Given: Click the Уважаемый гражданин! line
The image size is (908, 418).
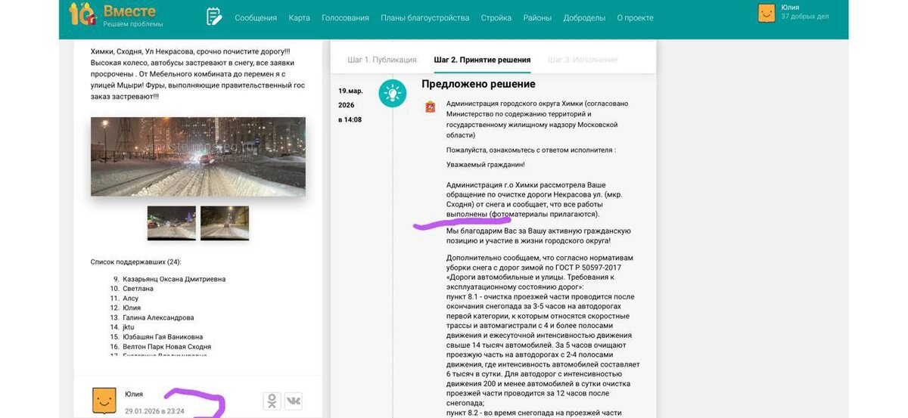Looking at the screenshot, I should pyautogui.click(x=485, y=165).
